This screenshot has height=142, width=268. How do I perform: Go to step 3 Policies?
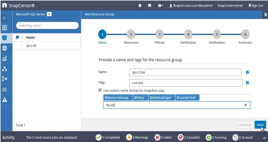[x=159, y=34]
